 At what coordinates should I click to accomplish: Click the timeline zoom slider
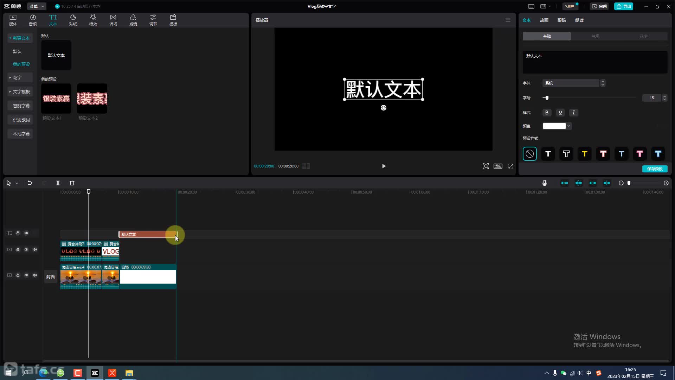(x=644, y=183)
